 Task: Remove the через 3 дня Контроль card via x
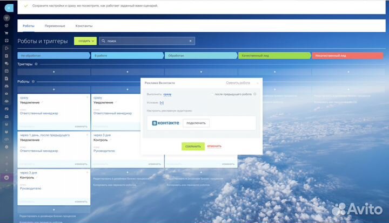coord(87,172)
